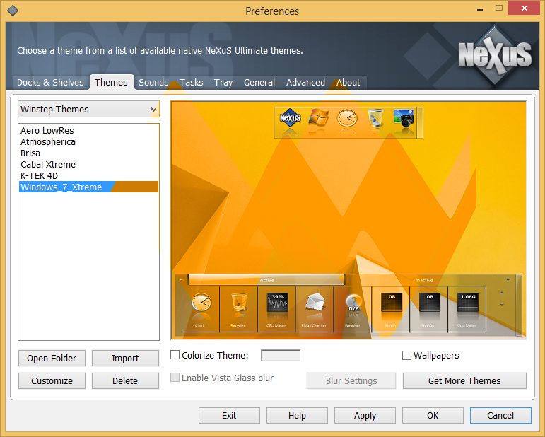This screenshot has height=437, width=545.
Task: Select the Atmospherica theme
Action: coord(88,142)
